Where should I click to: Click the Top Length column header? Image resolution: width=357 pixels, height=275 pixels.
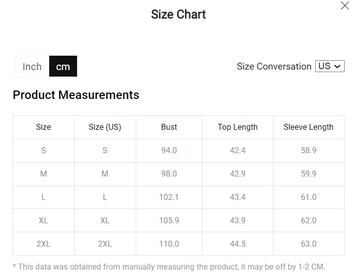tap(238, 127)
